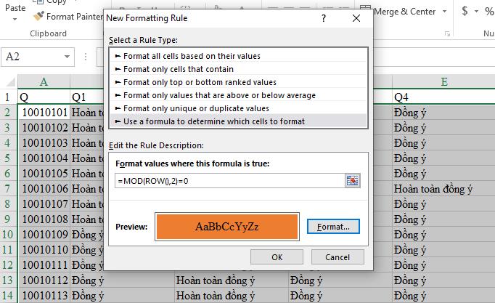Image resolution: width=495 pixels, height=303 pixels.
Task: Click the Merge & Center button
Action: [404, 11]
